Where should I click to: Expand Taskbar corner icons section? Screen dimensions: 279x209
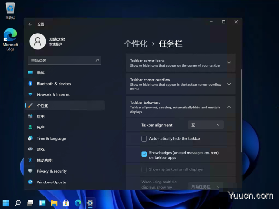(229, 63)
